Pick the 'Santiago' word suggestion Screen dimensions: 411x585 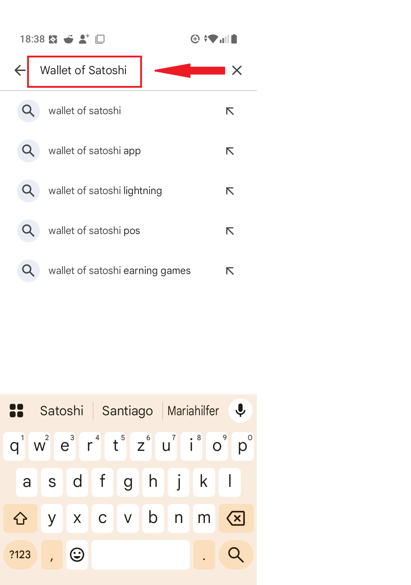click(127, 411)
